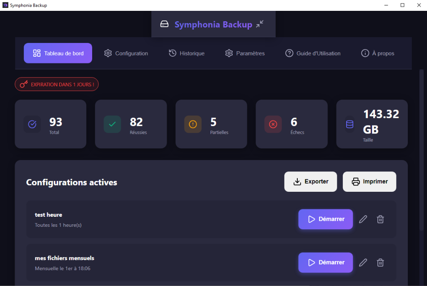
Task: Switch to the Configuration tab
Action: tap(126, 53)
